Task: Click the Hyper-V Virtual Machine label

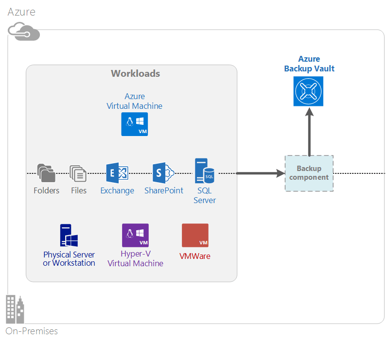Action: click(136, 258)
